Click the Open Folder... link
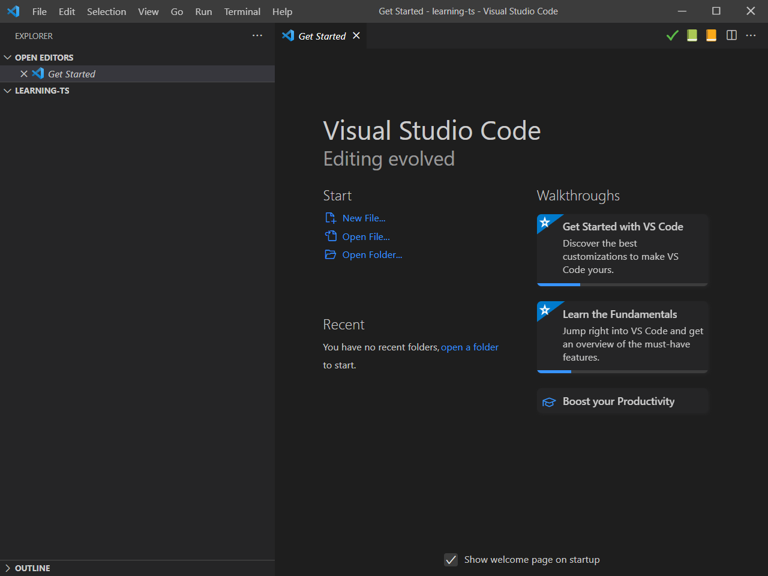The width and height of the screenshot is (768, 576). click(372, 255)
